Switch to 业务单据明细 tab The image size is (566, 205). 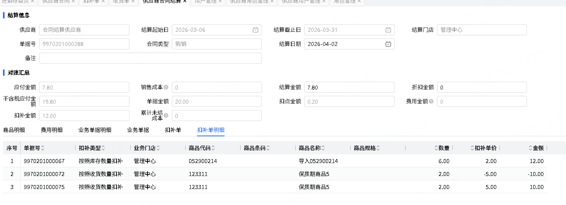point(95,130)
